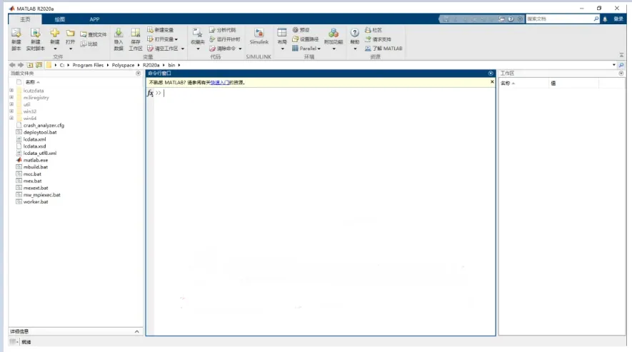The width and height of the screenshot is (632, 352).
Task: Collapse the toolstrip with the minimize arrow
Action: tap(621, 55)
